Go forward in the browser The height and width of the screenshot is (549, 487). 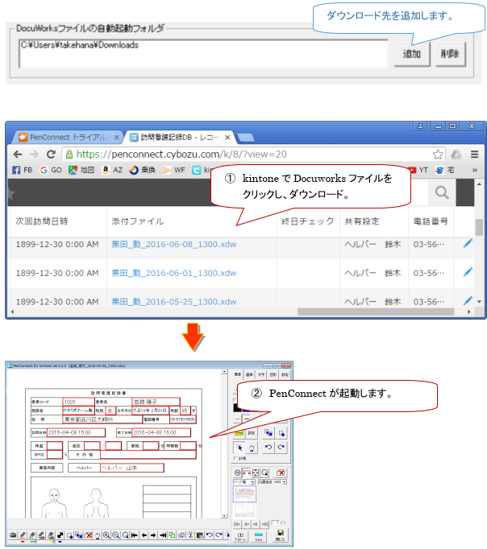click(35, 155)
